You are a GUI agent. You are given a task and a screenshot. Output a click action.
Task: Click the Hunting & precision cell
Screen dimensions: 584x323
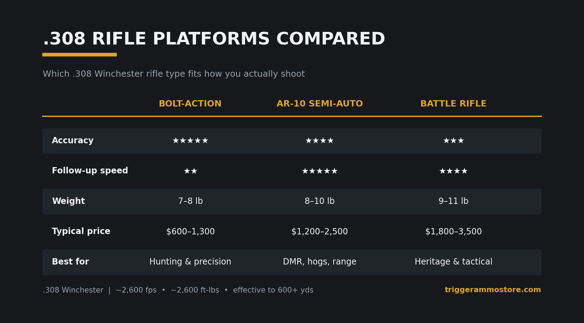(x=190, y=262)
